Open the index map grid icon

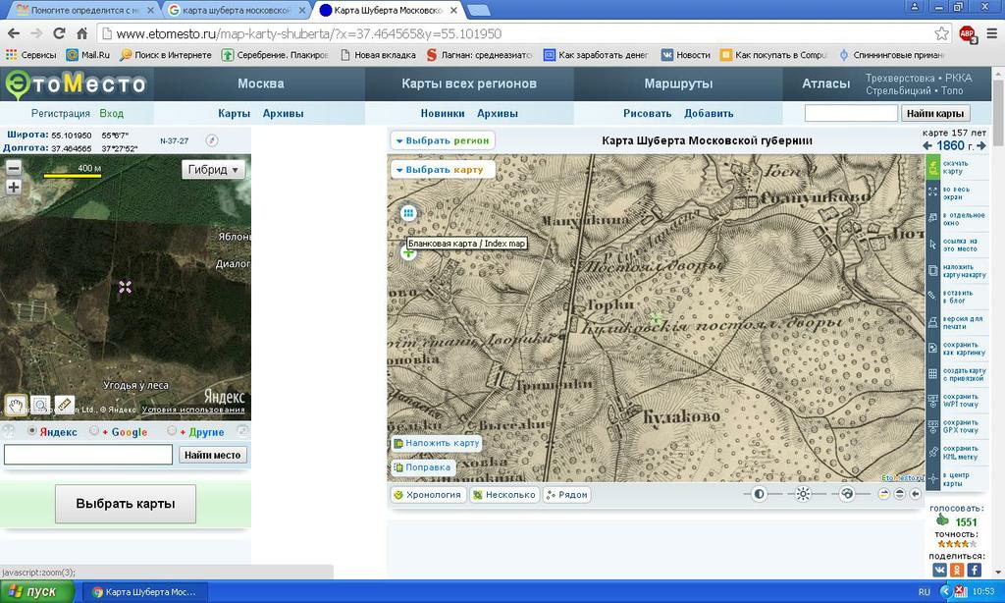tap(408, 213)
